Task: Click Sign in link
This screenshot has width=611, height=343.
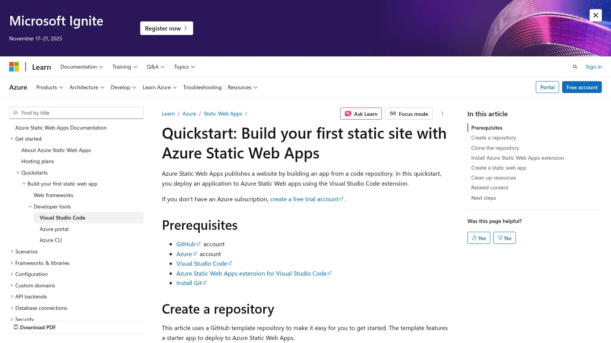Action: [x=593, y=67]
